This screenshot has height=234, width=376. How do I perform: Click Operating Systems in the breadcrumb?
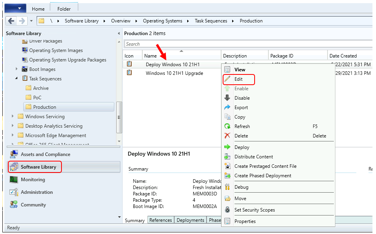163,21
